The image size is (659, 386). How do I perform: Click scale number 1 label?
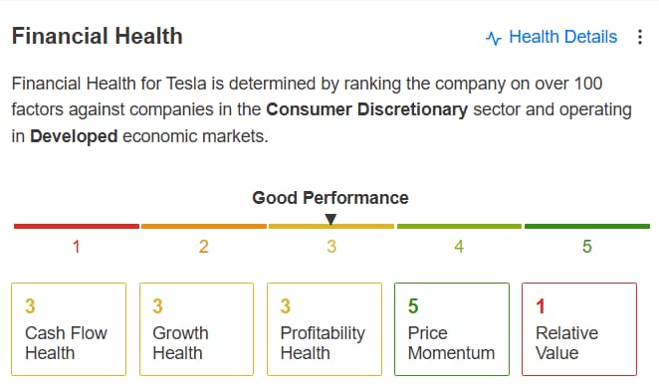pos(76,247)
